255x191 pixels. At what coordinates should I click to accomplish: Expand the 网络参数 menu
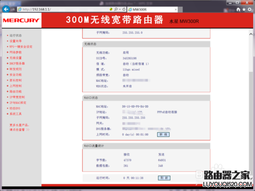[x=15, y=52]
